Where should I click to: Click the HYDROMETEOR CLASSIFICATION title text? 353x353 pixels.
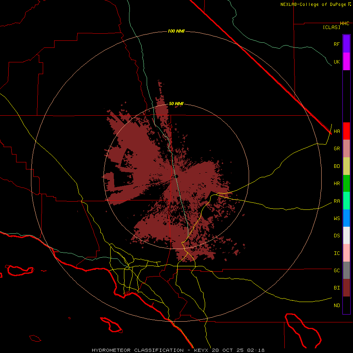[x=138, y=350]
